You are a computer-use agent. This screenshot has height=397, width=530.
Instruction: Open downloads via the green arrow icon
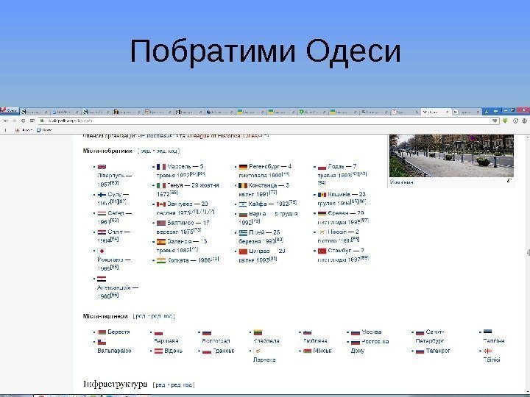pyautogui.click(x=505, y=121)
